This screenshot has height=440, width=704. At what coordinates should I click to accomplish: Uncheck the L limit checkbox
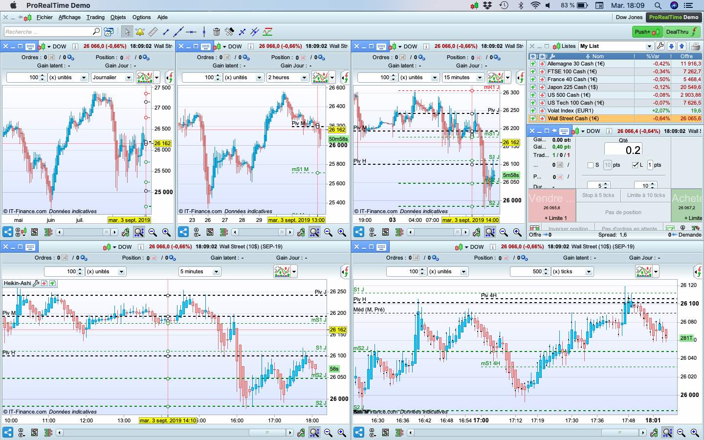(635, 165)
